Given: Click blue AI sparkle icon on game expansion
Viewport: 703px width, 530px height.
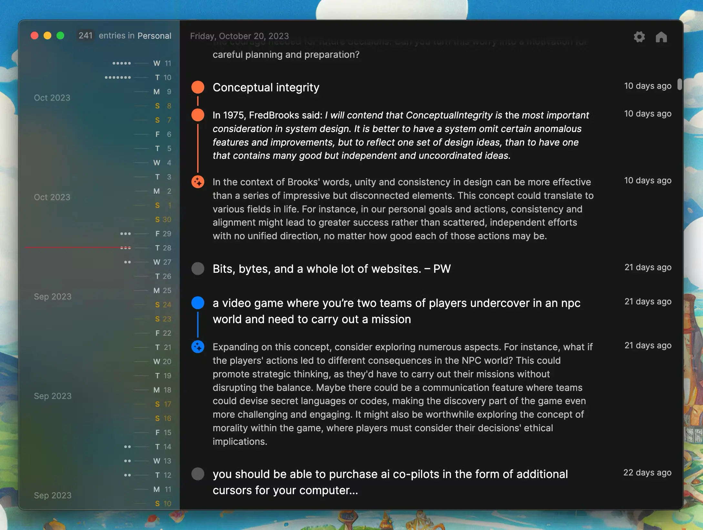Looking at the screenshot, I should [x=198, y=347].
